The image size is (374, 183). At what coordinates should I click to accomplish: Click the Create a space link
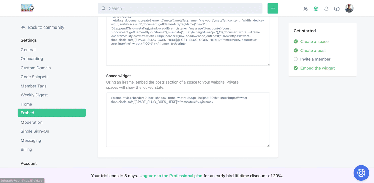click(314, 42)
